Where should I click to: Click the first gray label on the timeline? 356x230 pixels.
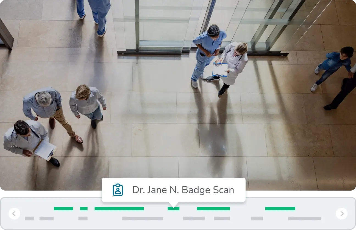tap(30, 219)
